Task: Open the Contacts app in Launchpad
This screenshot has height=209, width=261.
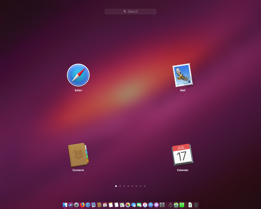Action: pyautogui.click(x=78, y=155)
